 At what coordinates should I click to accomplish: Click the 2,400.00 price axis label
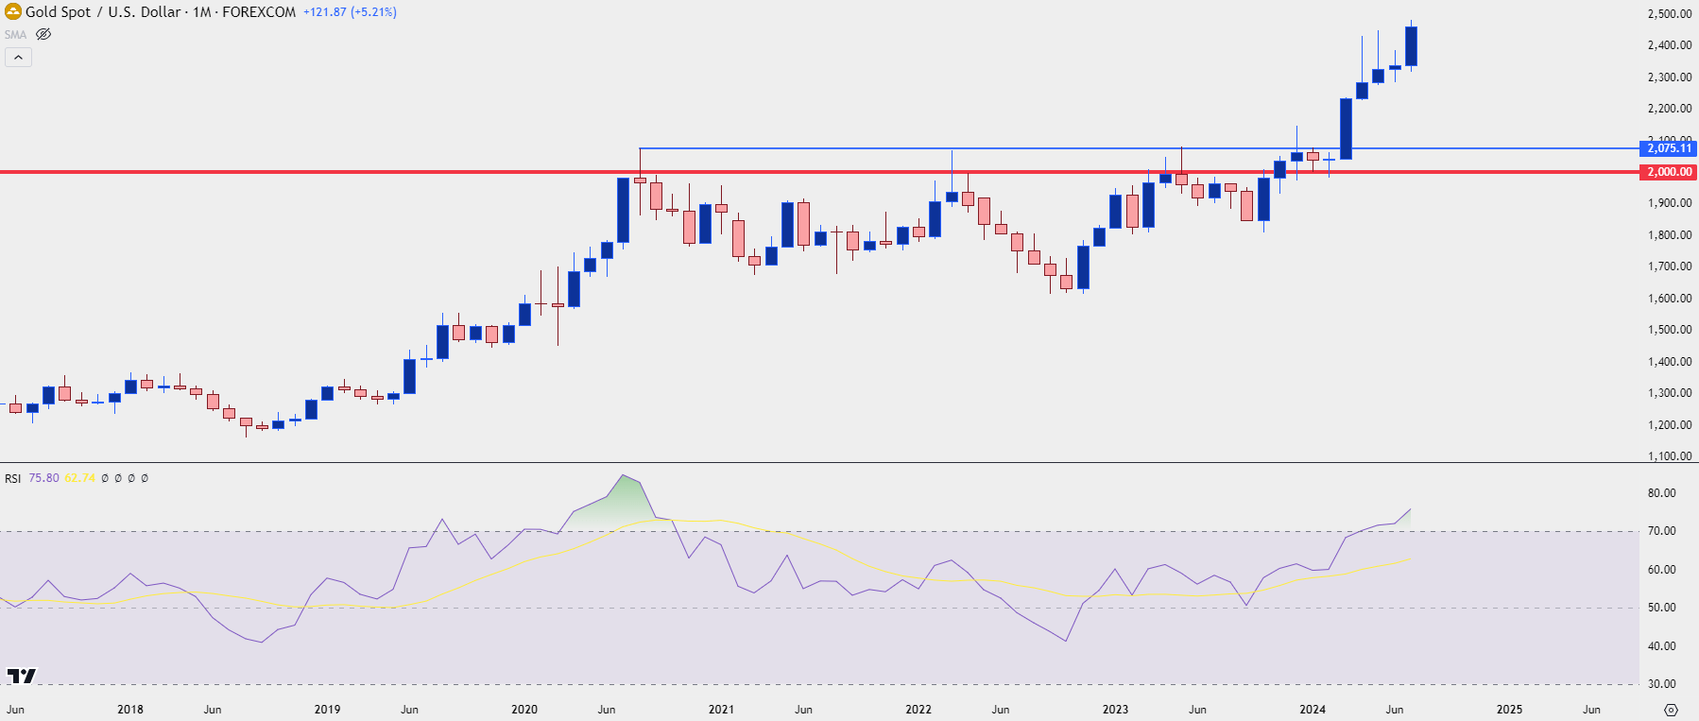click(1669, 45)
